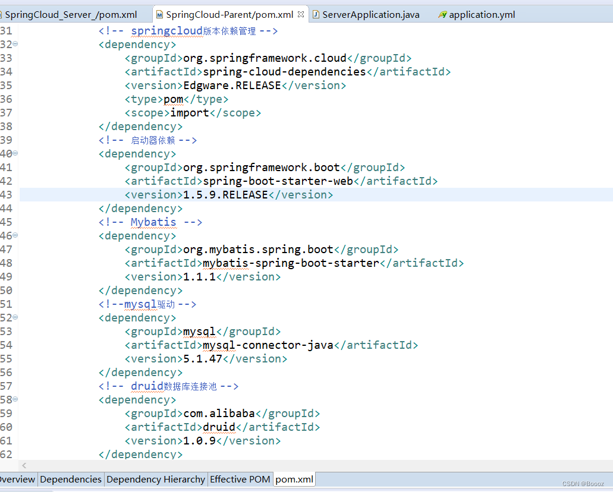Click the mysql-connector-java artifactId text
The height and width of the screenshot is (492, 613).
[268, 345]
